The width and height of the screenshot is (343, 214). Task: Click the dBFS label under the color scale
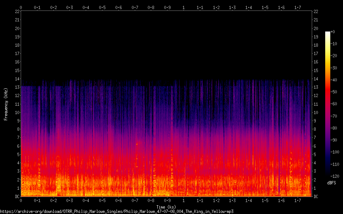tap(331, 183)
